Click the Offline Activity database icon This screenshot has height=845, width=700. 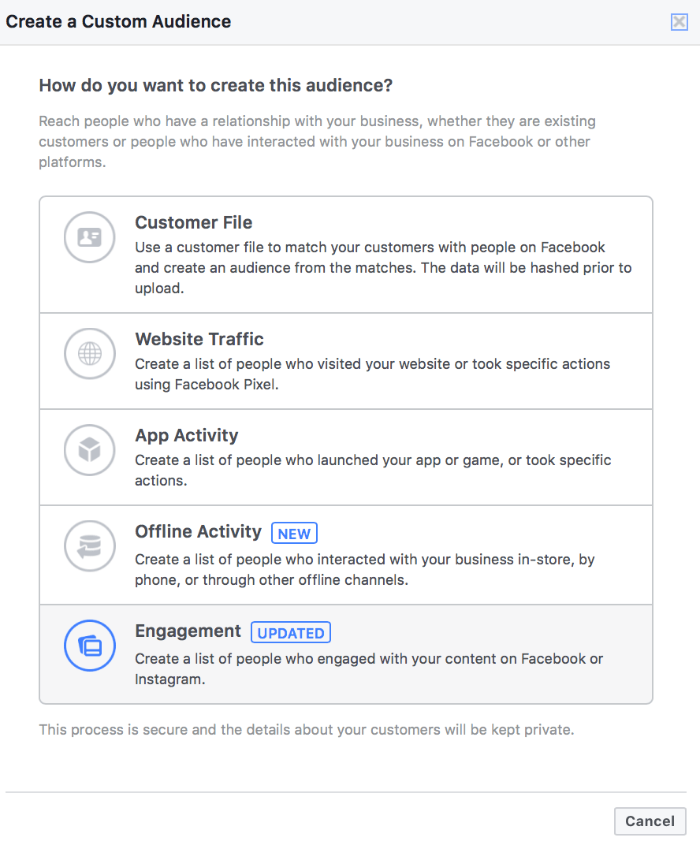(89, 546)
